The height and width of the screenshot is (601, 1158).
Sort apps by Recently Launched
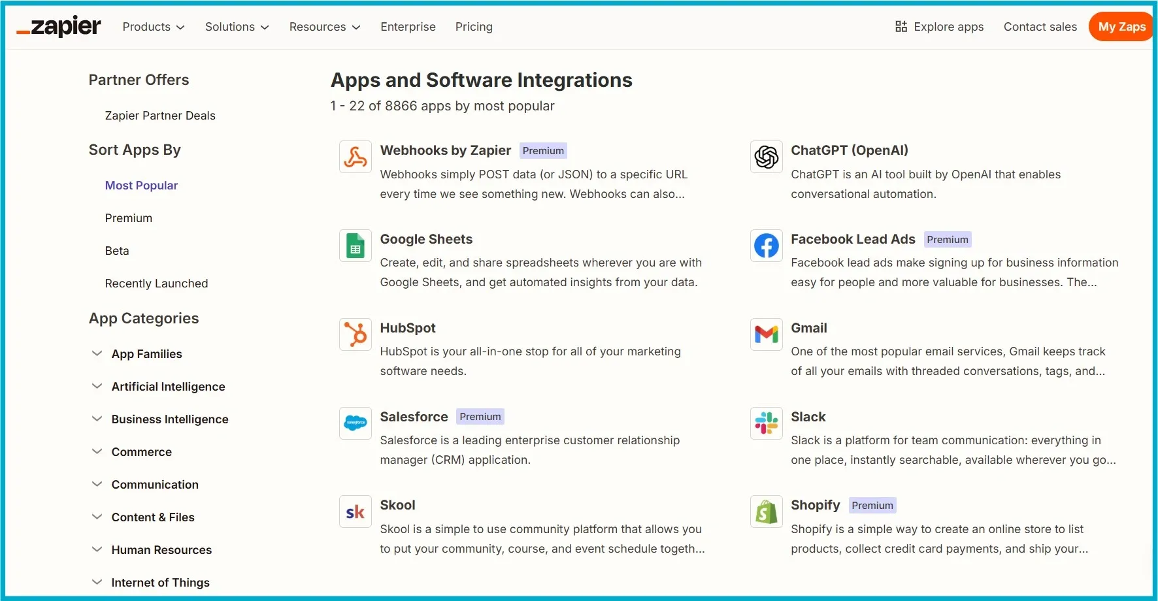156,283
